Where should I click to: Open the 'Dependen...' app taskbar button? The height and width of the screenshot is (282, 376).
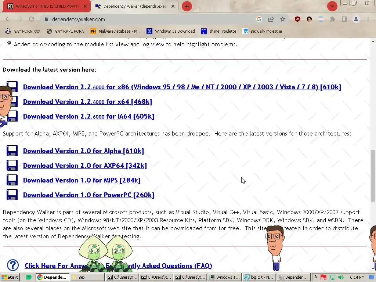(x=293, y=277)
